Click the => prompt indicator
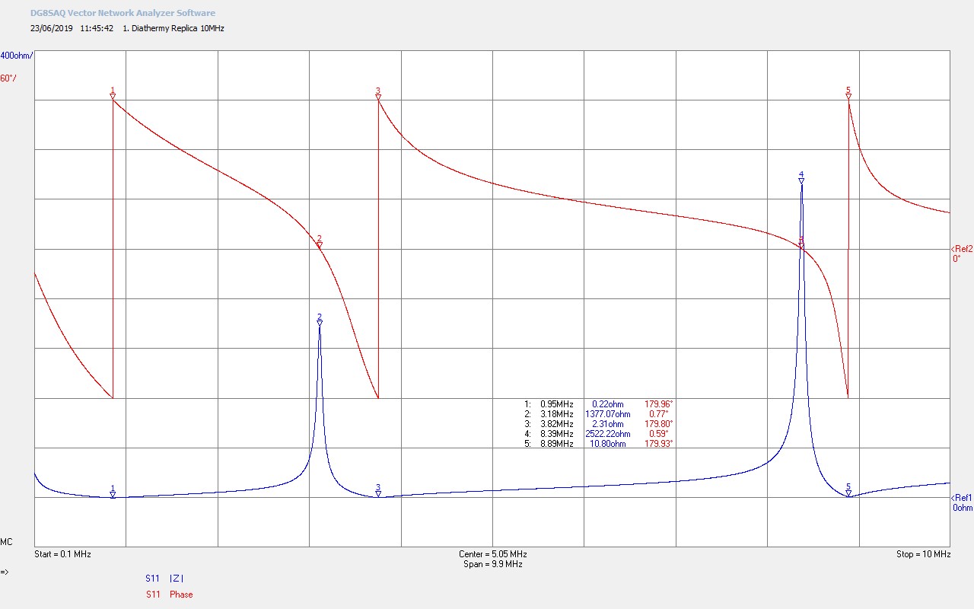The height and width of the screenshot is (609, 974). pyautogui.click(x=5, y=572)
